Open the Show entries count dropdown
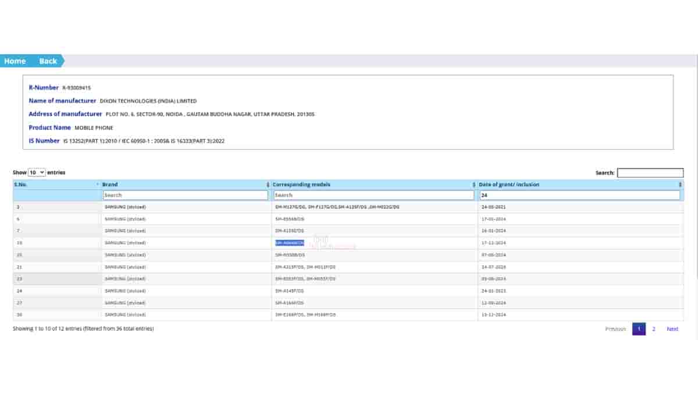The height and width of the screenshot is (393, 698). coord(37,173)
